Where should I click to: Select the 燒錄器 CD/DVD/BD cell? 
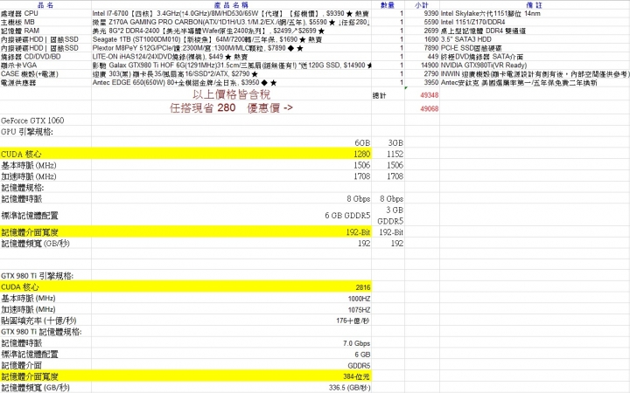[45, 57]
